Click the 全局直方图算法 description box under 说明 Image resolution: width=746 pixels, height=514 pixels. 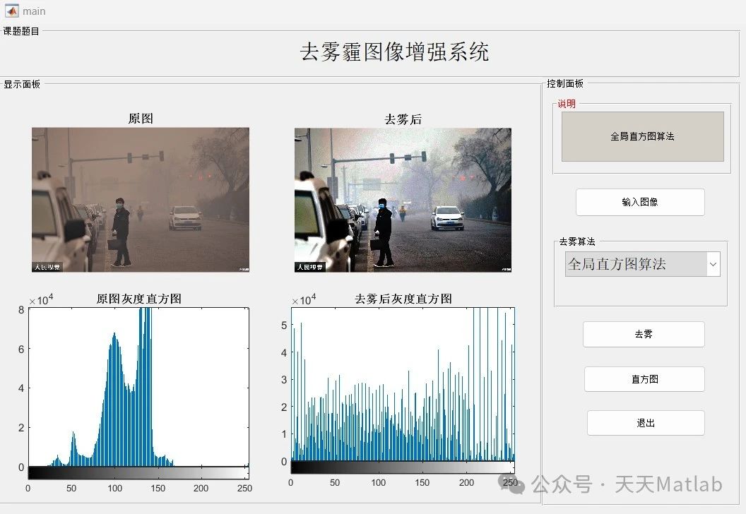[x=642, y=136]
